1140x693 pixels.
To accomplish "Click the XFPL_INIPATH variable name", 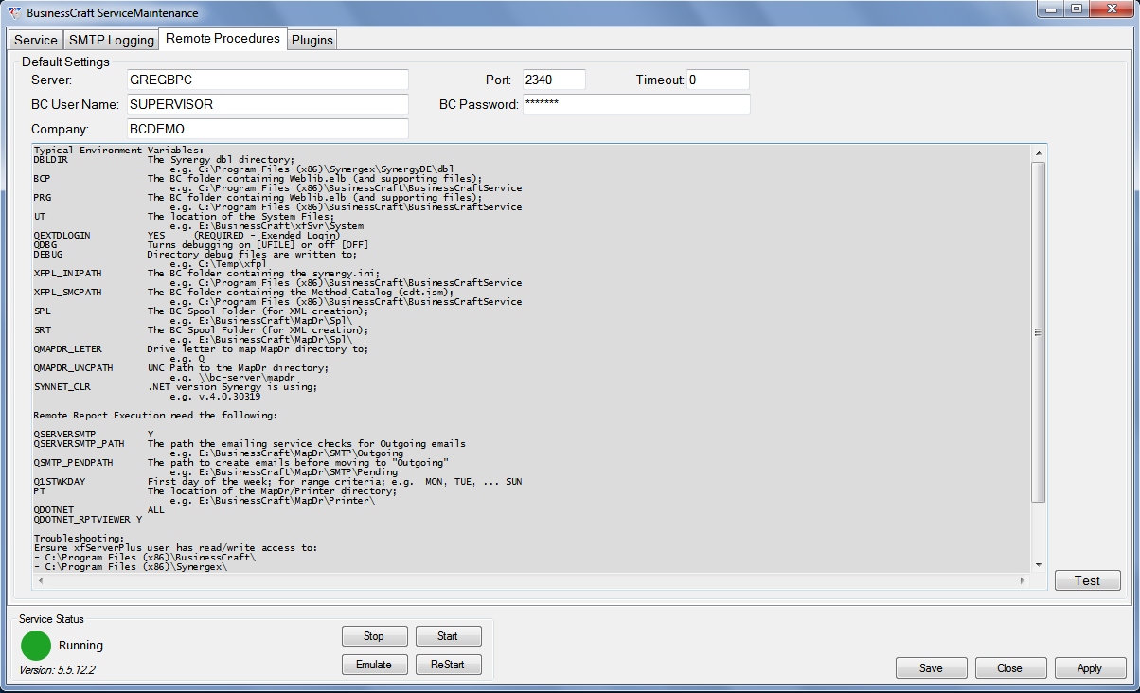I will tap(68, 274).
